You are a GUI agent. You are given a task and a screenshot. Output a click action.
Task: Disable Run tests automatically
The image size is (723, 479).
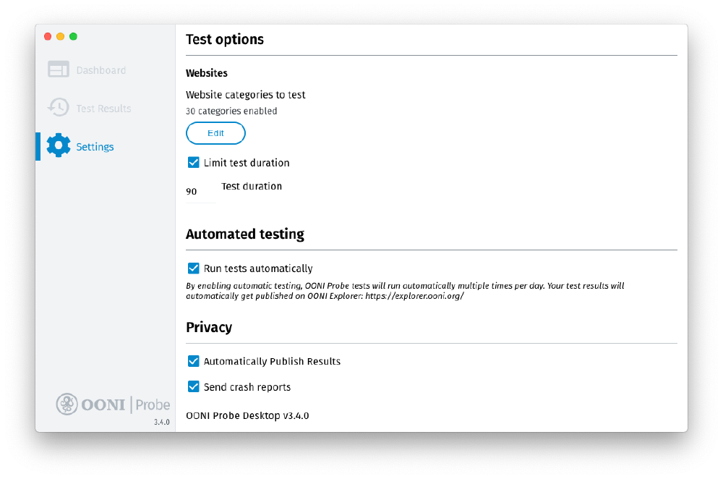click(x=193, y=268)
